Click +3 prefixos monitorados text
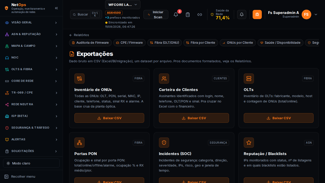This screenshot has width=325, height=183. (122, 18)
